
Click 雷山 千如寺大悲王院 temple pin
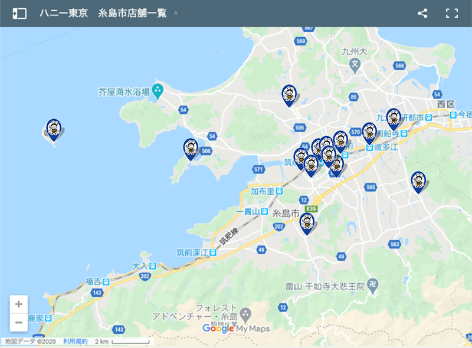[373, 286]
